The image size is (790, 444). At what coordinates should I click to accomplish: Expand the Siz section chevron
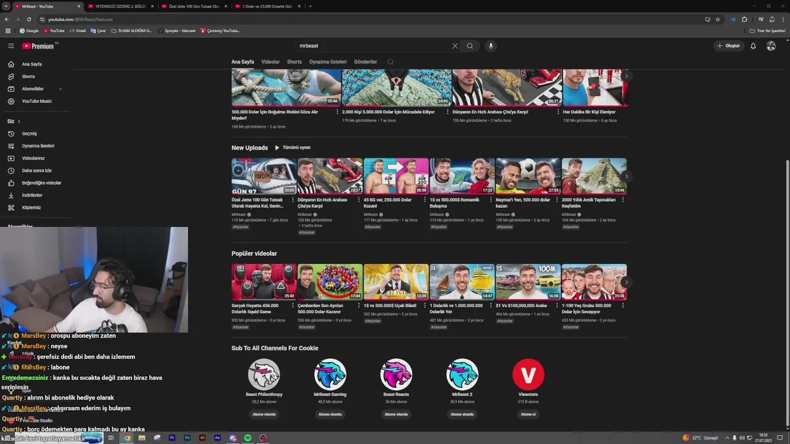pyautogui.click(x=19, y=121)
